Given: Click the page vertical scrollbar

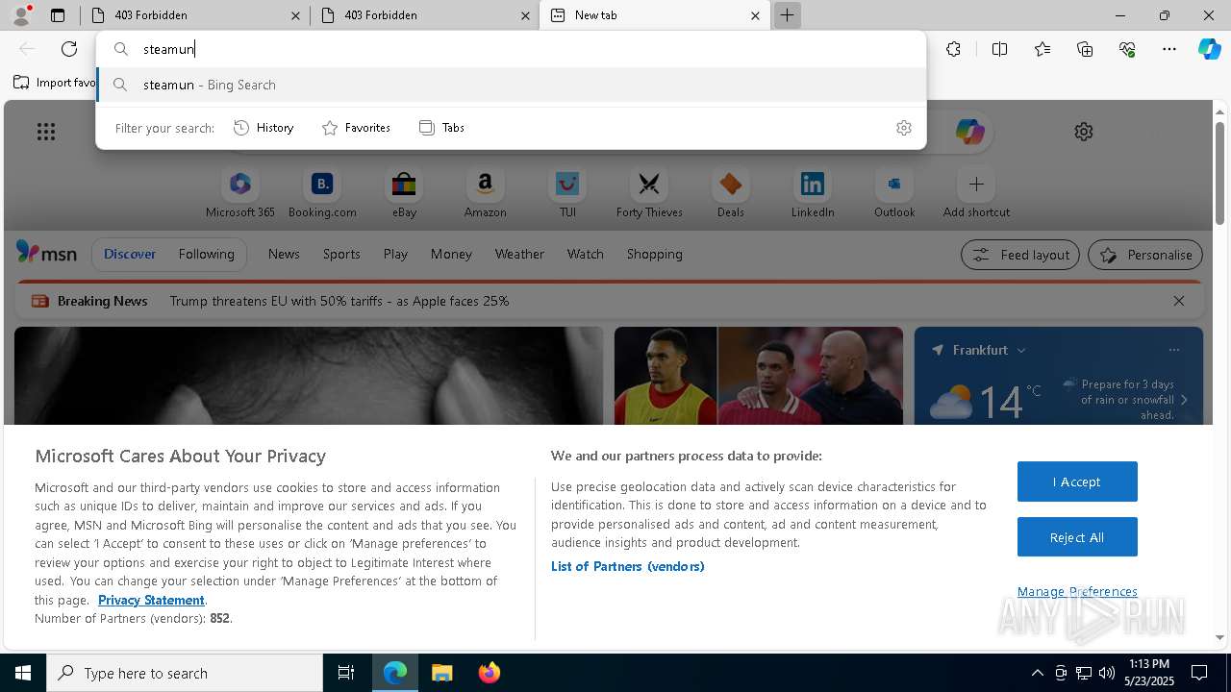Looking at the screenshot, I should click(1219, 173).
